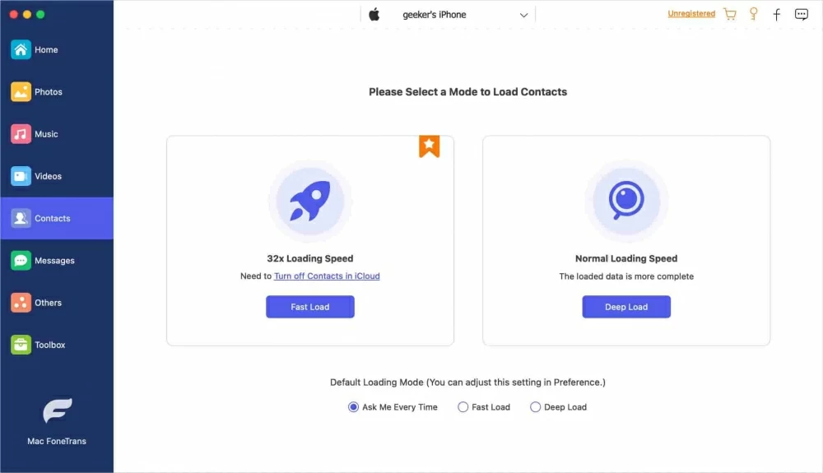Open the Music section icon

coord(21,134)
